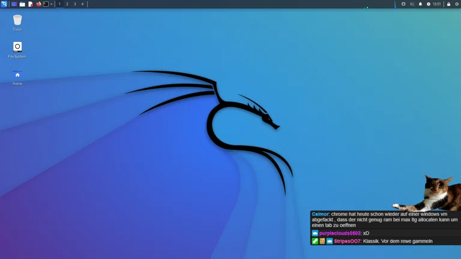This screenshot has height=259, width=461.
Task: Switch to workspace 2
Action: pyautogui.click(x=67, y=4)
